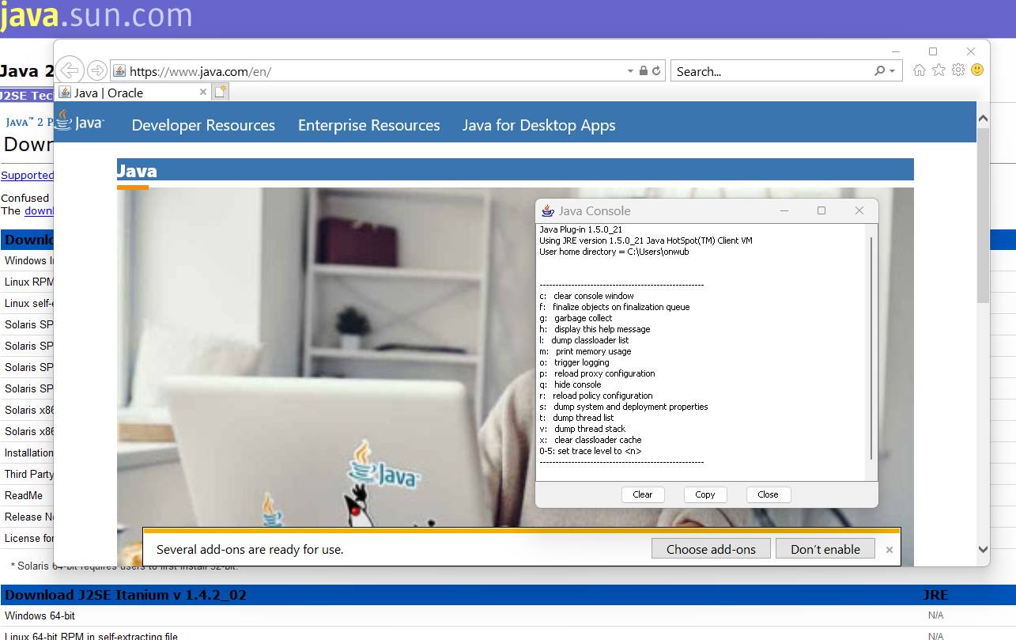Click the smiley feedback icon
This screenshot has height=640, width=1016.
coord(977,70)
